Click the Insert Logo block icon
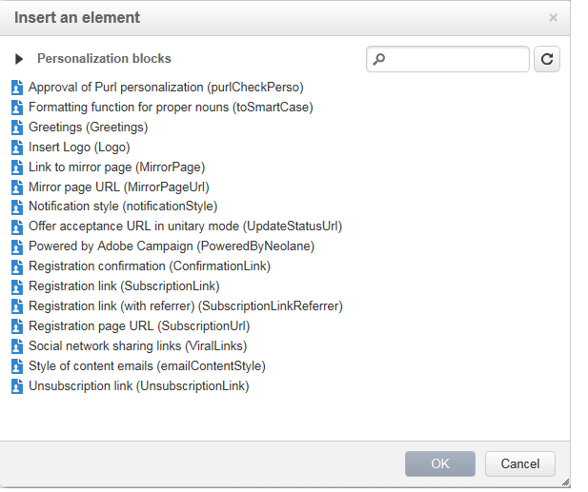588x492 pixels. [16, 148]
